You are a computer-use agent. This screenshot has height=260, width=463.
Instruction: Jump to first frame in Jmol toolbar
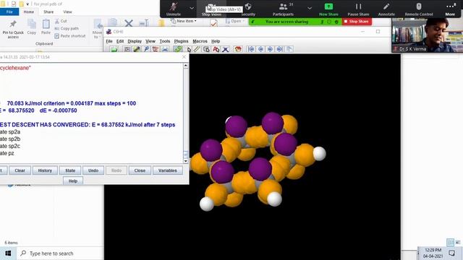click(251, 49)
